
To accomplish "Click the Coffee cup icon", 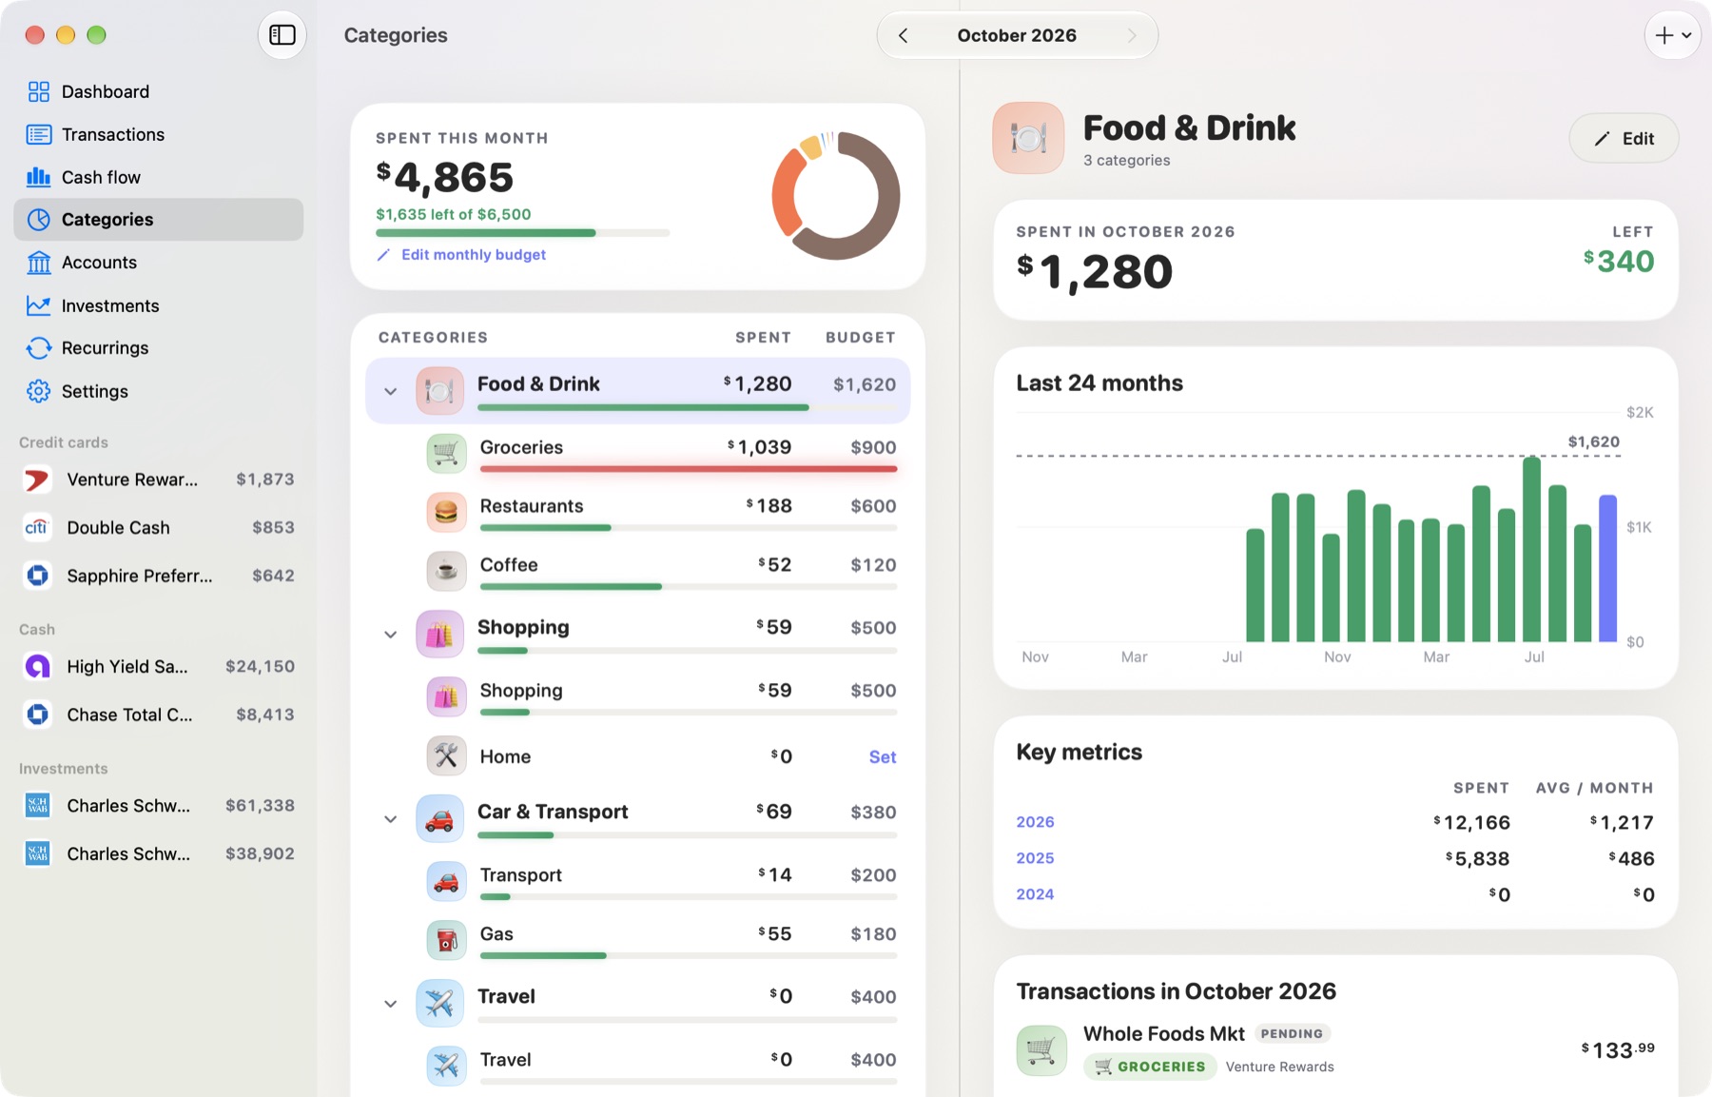I will pyautogui.click(x=446, y=572).
